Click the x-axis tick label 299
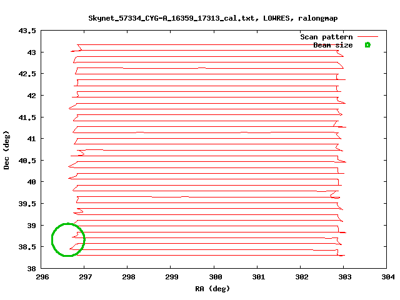400x300 pixels. pyautogui.click(x=172, y=277)
